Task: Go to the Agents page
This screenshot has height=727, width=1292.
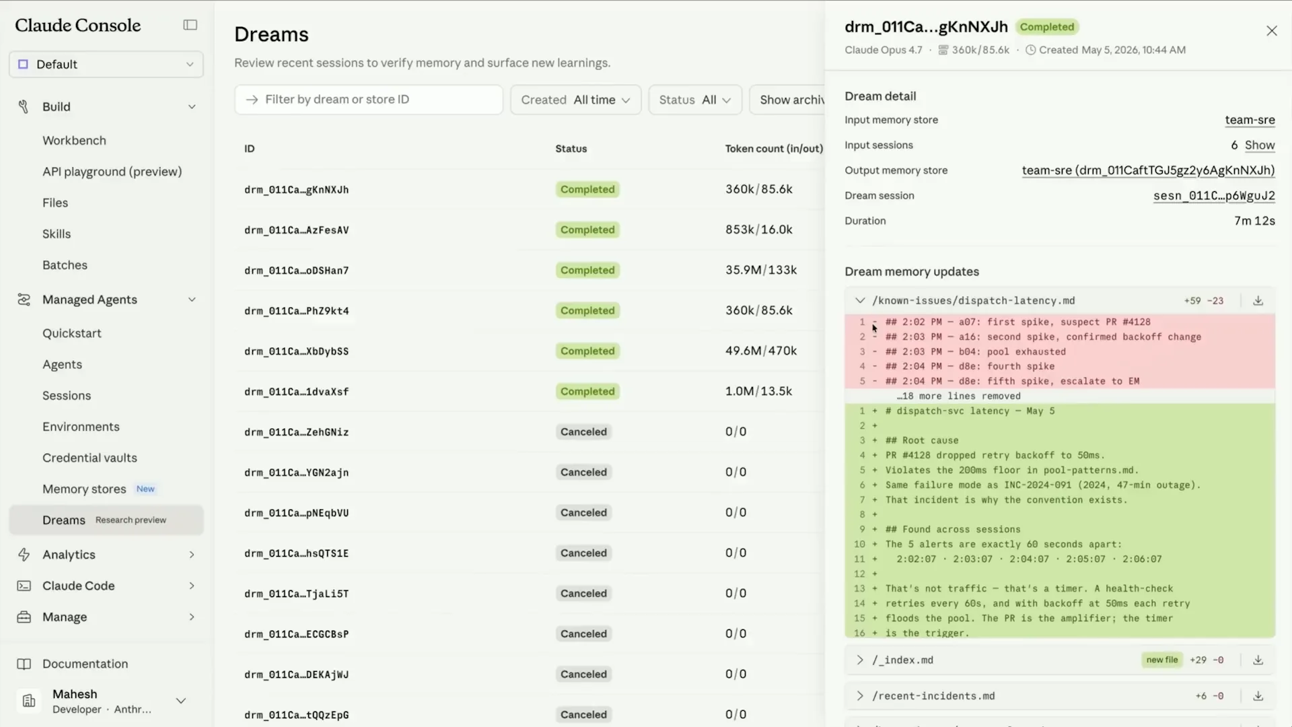Action: pyautogui.click(x=62, y=364)
